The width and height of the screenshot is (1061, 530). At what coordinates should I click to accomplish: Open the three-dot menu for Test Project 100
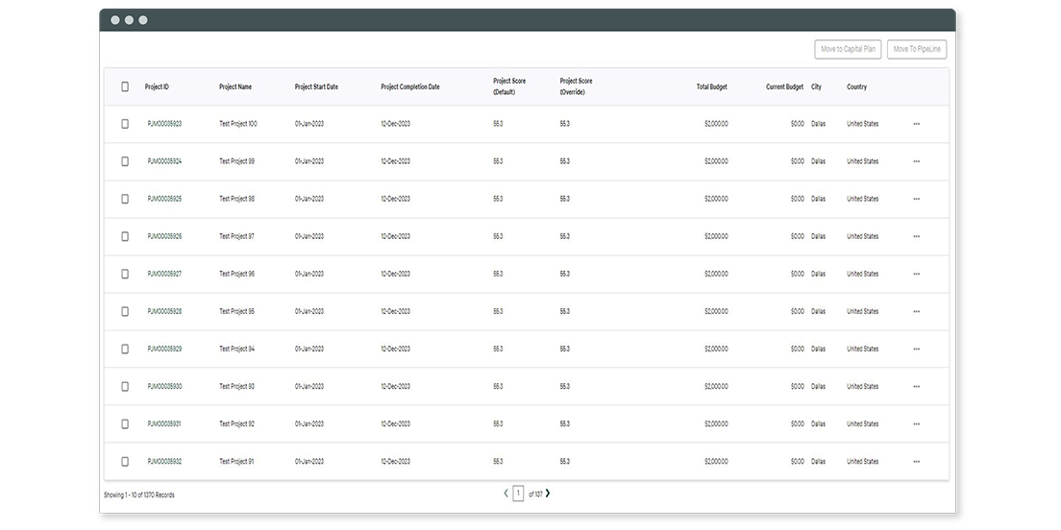coord(916,124)
